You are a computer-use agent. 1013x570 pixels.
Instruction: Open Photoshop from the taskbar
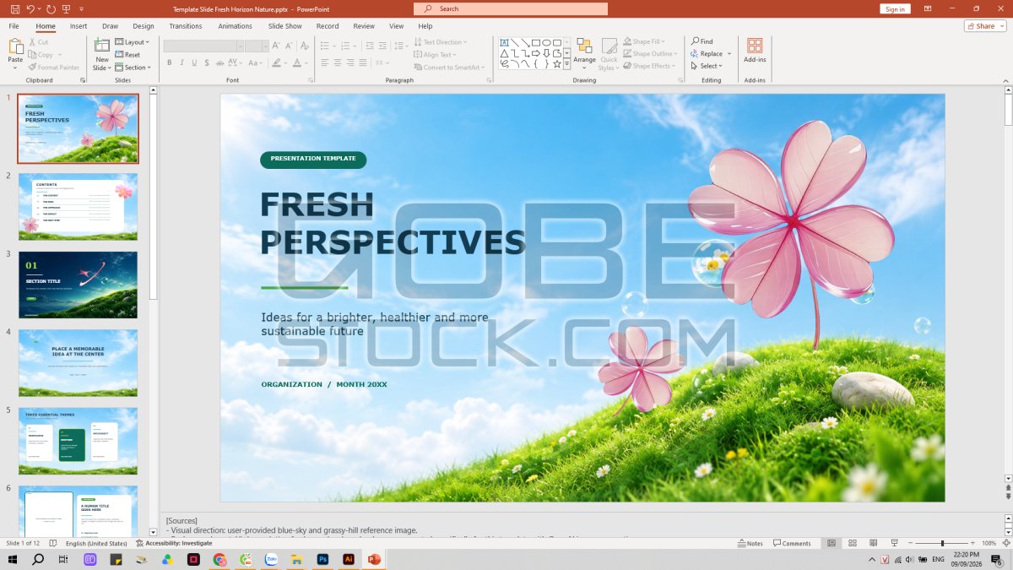322,559
